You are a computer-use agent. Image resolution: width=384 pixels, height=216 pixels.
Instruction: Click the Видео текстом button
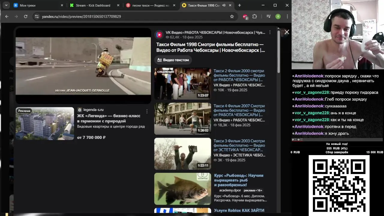[x=173, y=60]
